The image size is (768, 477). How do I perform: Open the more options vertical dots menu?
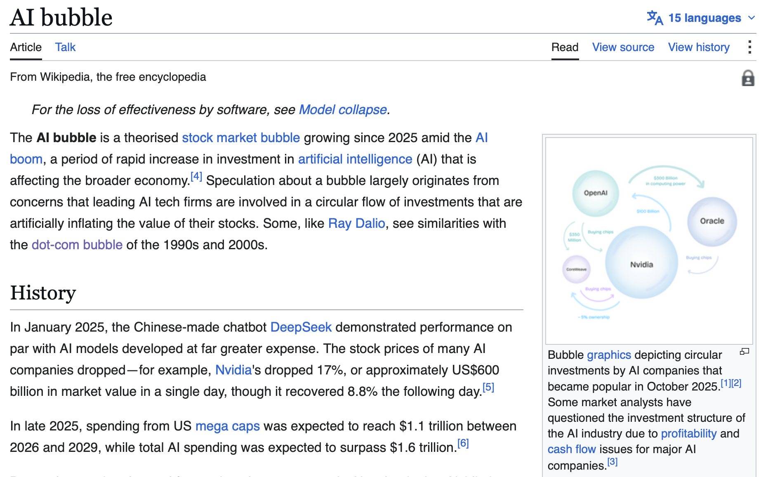pos(749,47)
